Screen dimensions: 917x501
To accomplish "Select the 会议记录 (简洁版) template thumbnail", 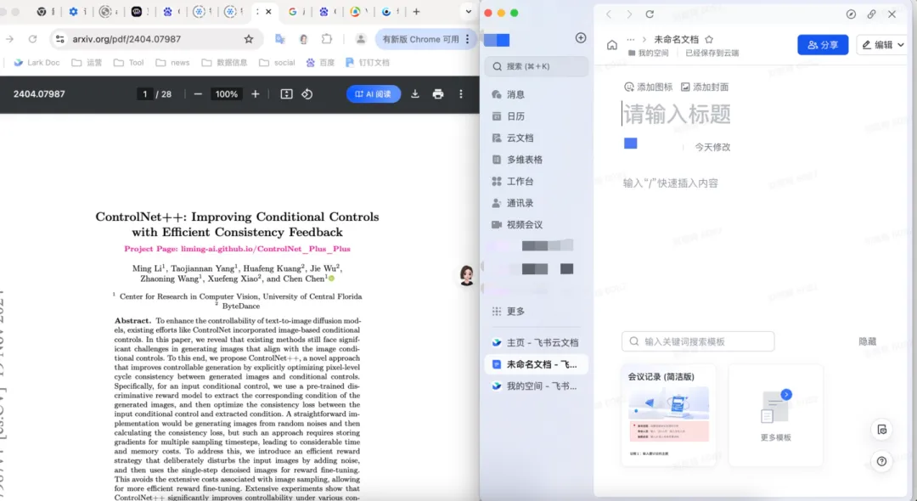I will (668, 416).
